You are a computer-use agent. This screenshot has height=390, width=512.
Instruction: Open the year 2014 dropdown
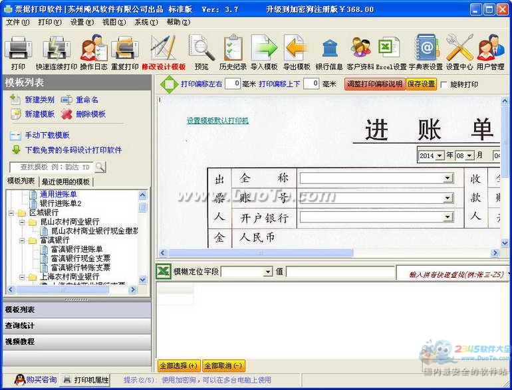click(440, 155)
